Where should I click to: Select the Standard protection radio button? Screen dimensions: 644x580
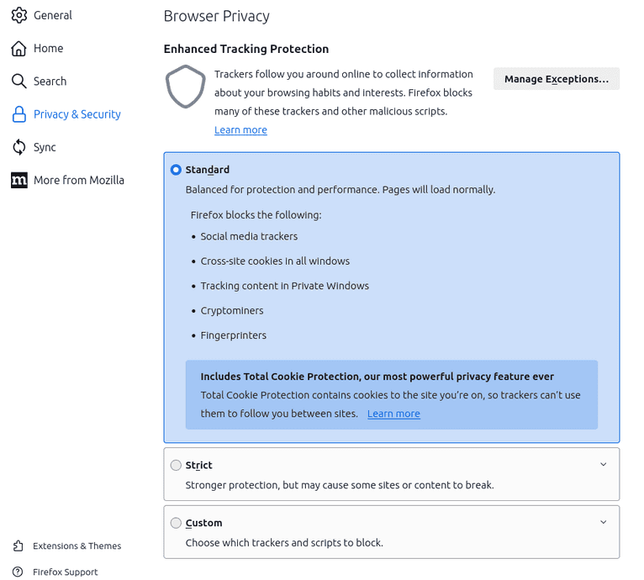pos(176,170)
